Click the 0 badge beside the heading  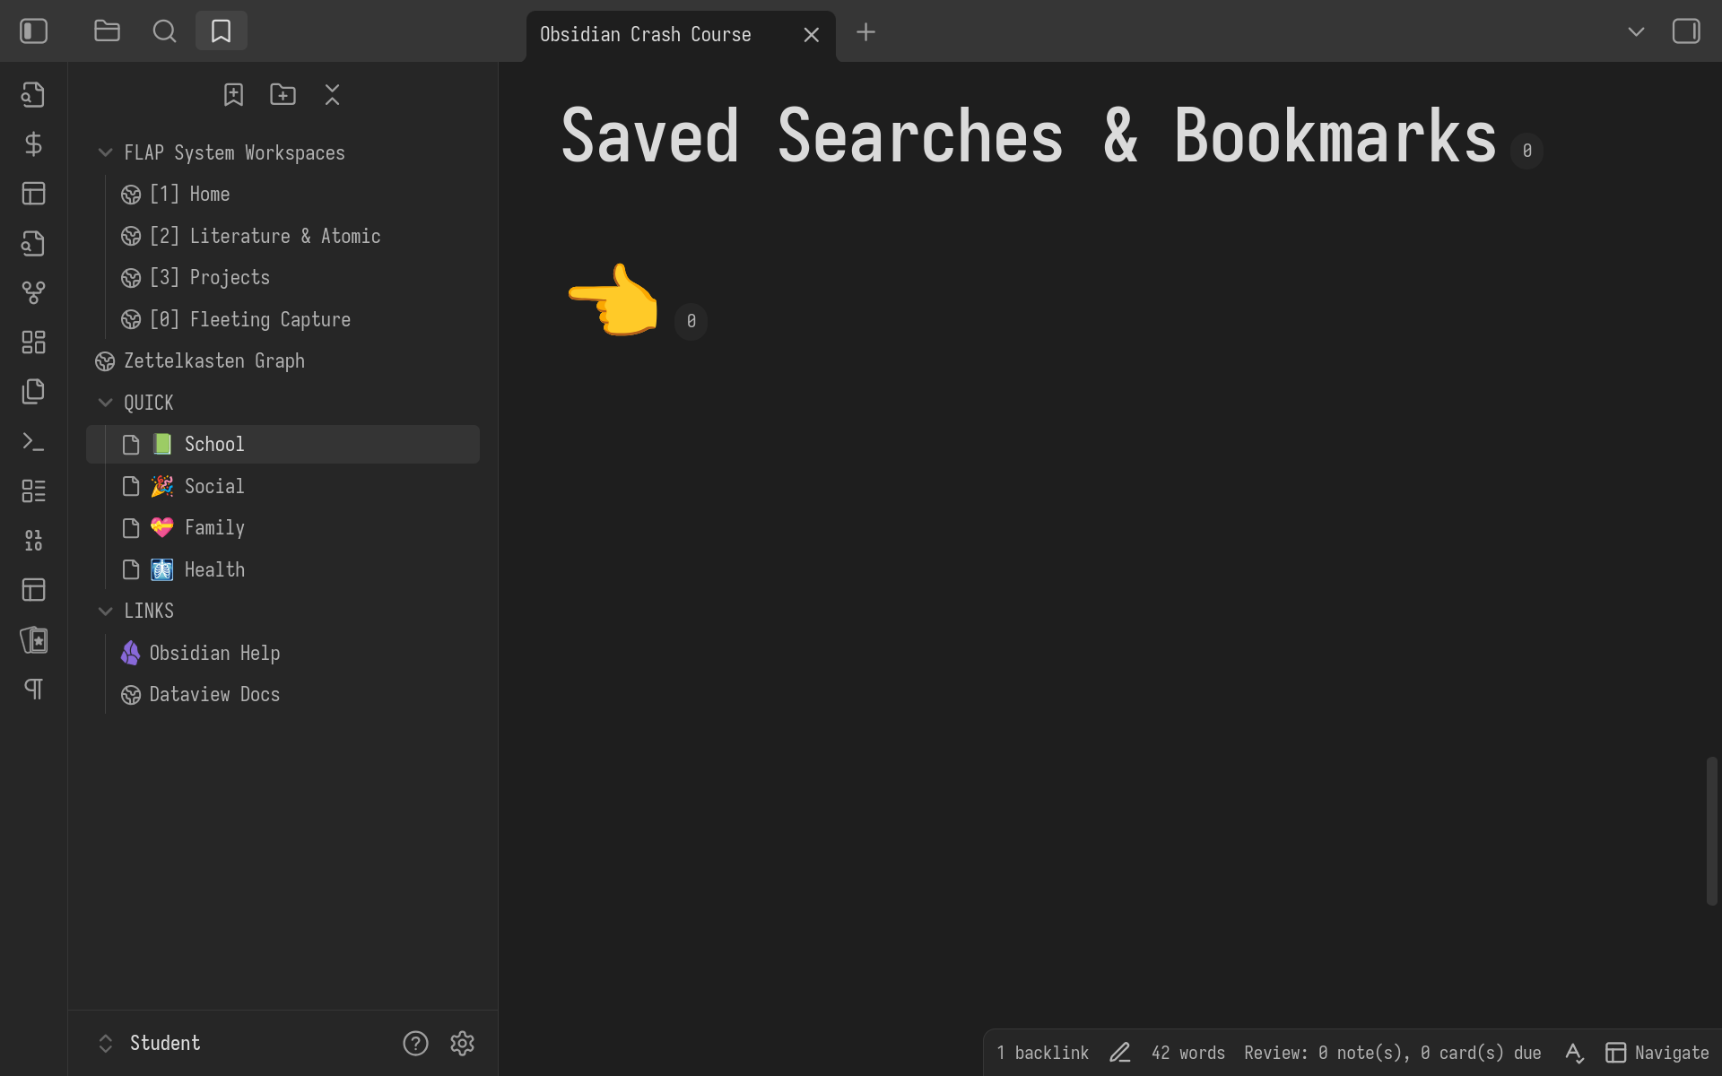tap(1526, 151)
